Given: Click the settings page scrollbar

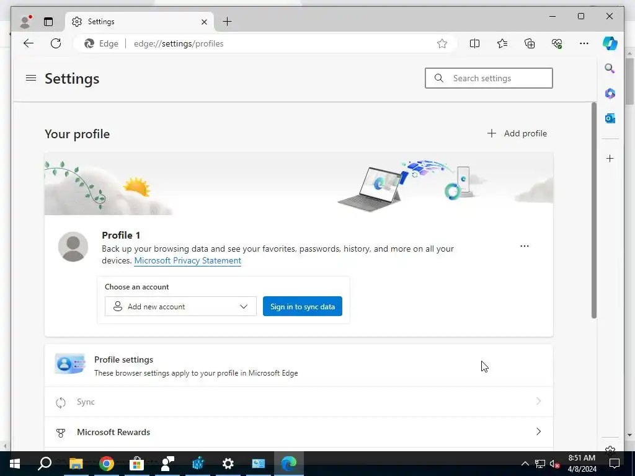Looking at the screenshot, I should point(594,210).
